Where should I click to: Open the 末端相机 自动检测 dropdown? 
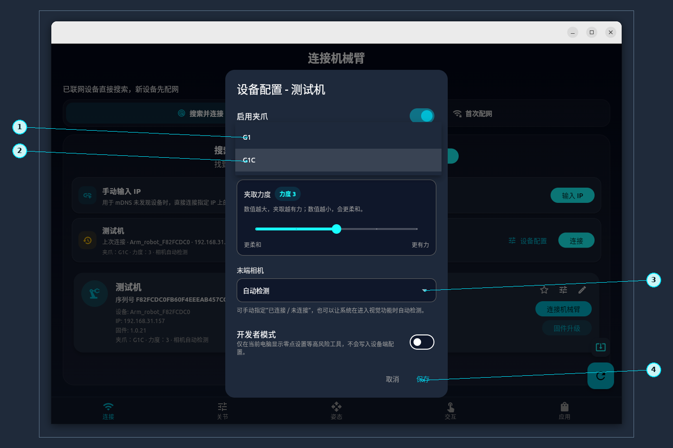click(336, 290)
